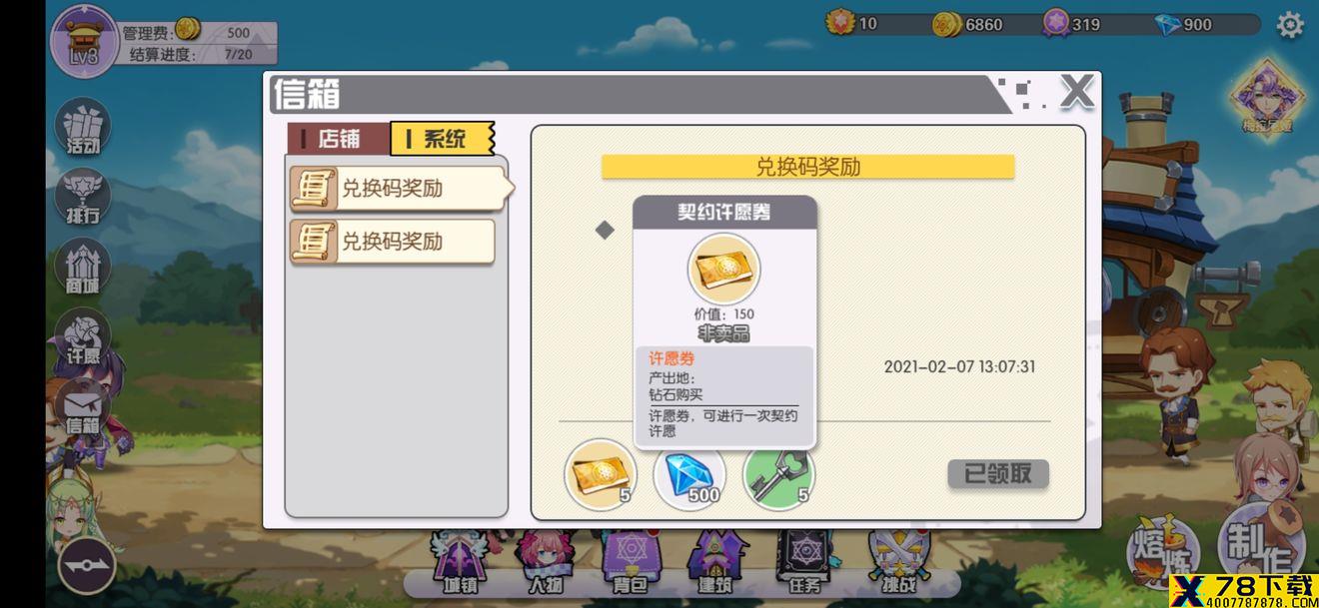The width and height of the screenshot is (1319, 608).
Task: Open the settings gear icon
Action: tap(1290, 25)
